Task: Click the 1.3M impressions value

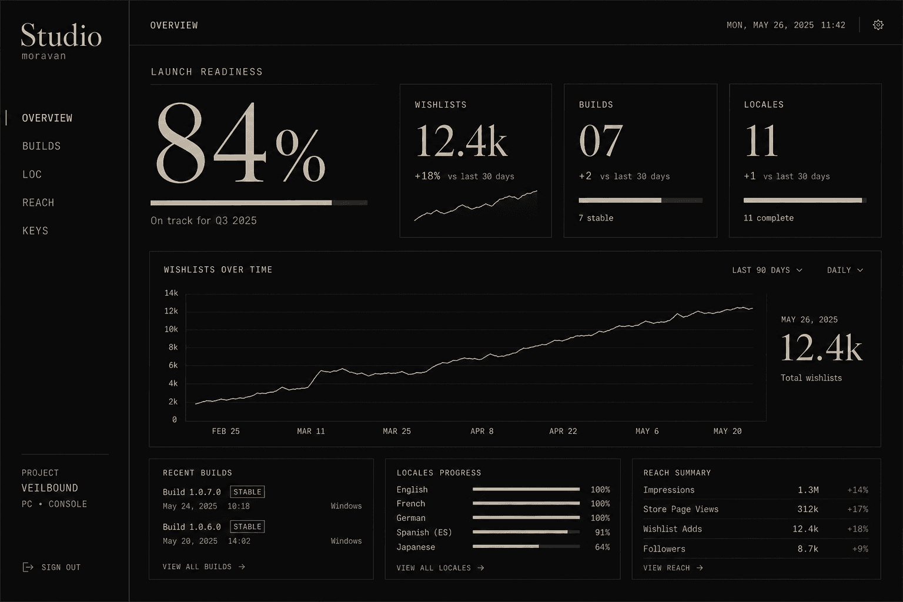Action: (808, 490)
